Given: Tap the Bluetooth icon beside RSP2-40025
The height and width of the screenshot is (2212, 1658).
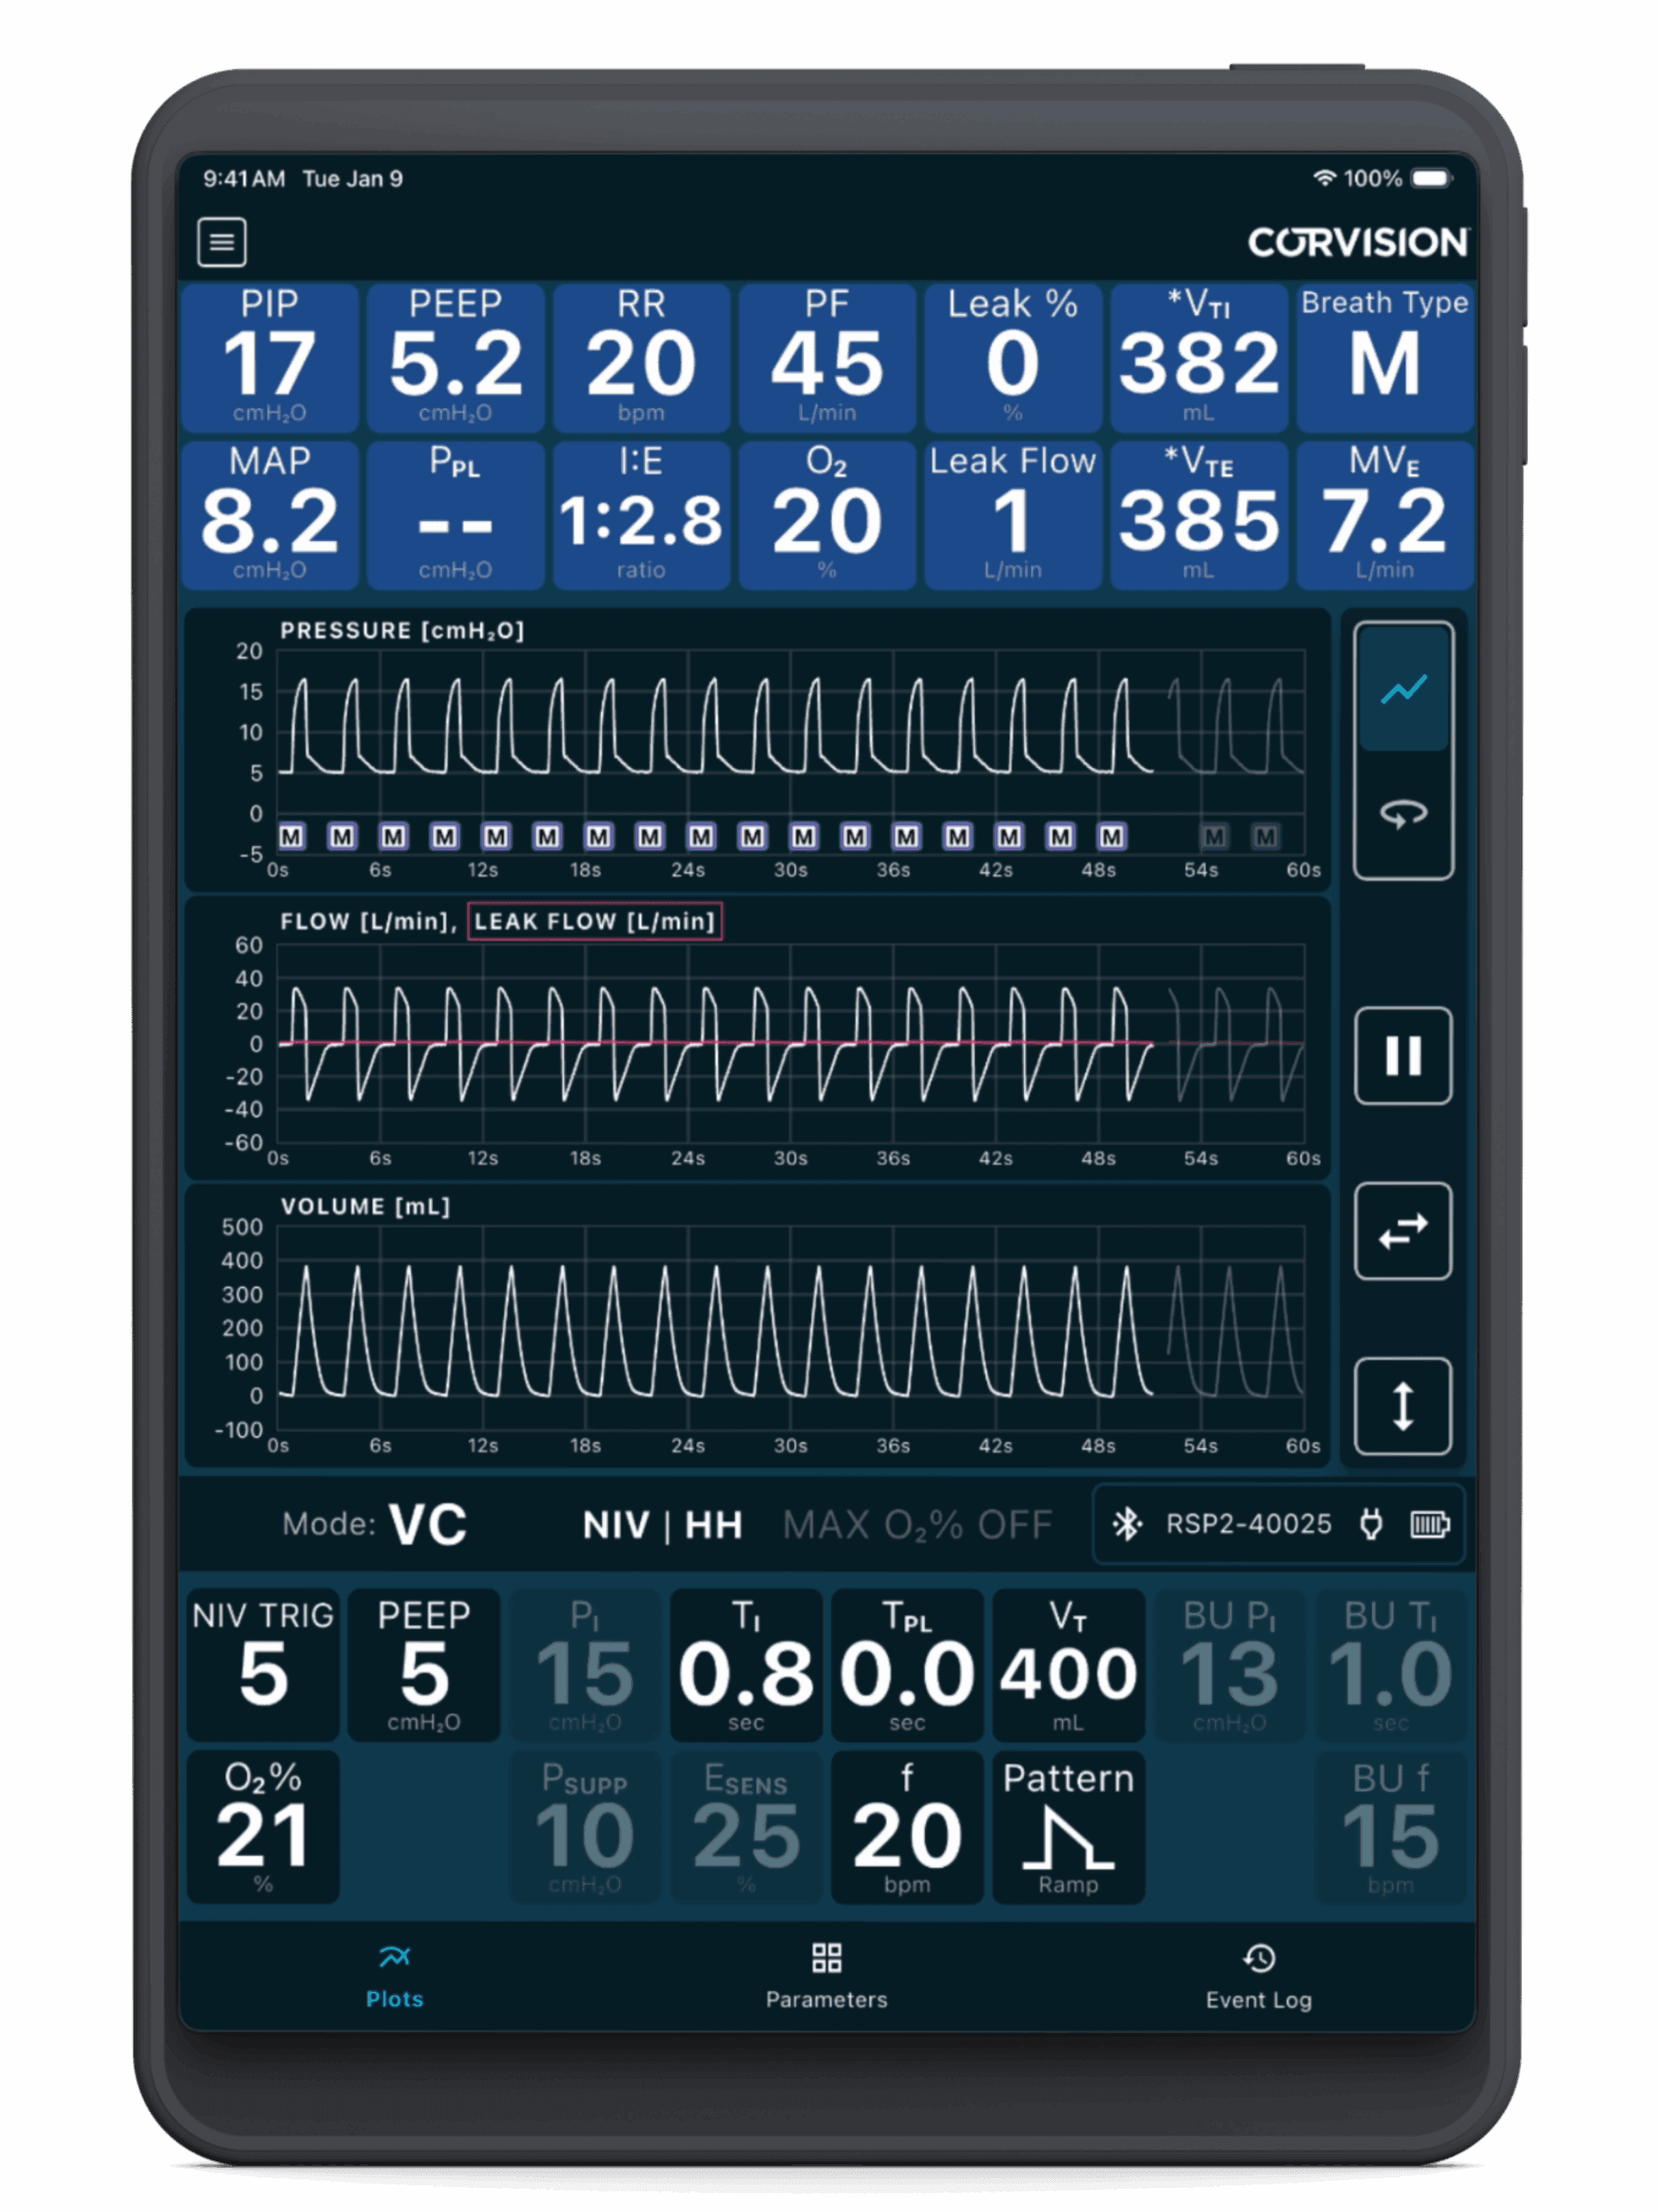Looking at the screenshot, I should (x=1127, y=1524).
